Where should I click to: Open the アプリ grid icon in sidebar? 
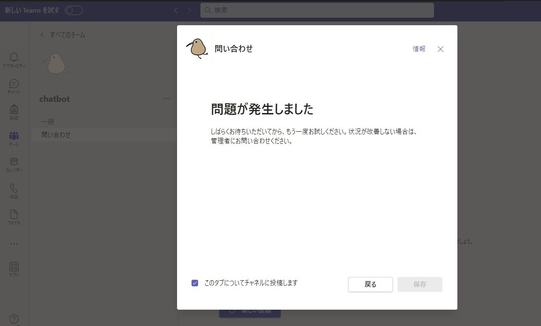[x=14, y=267]
